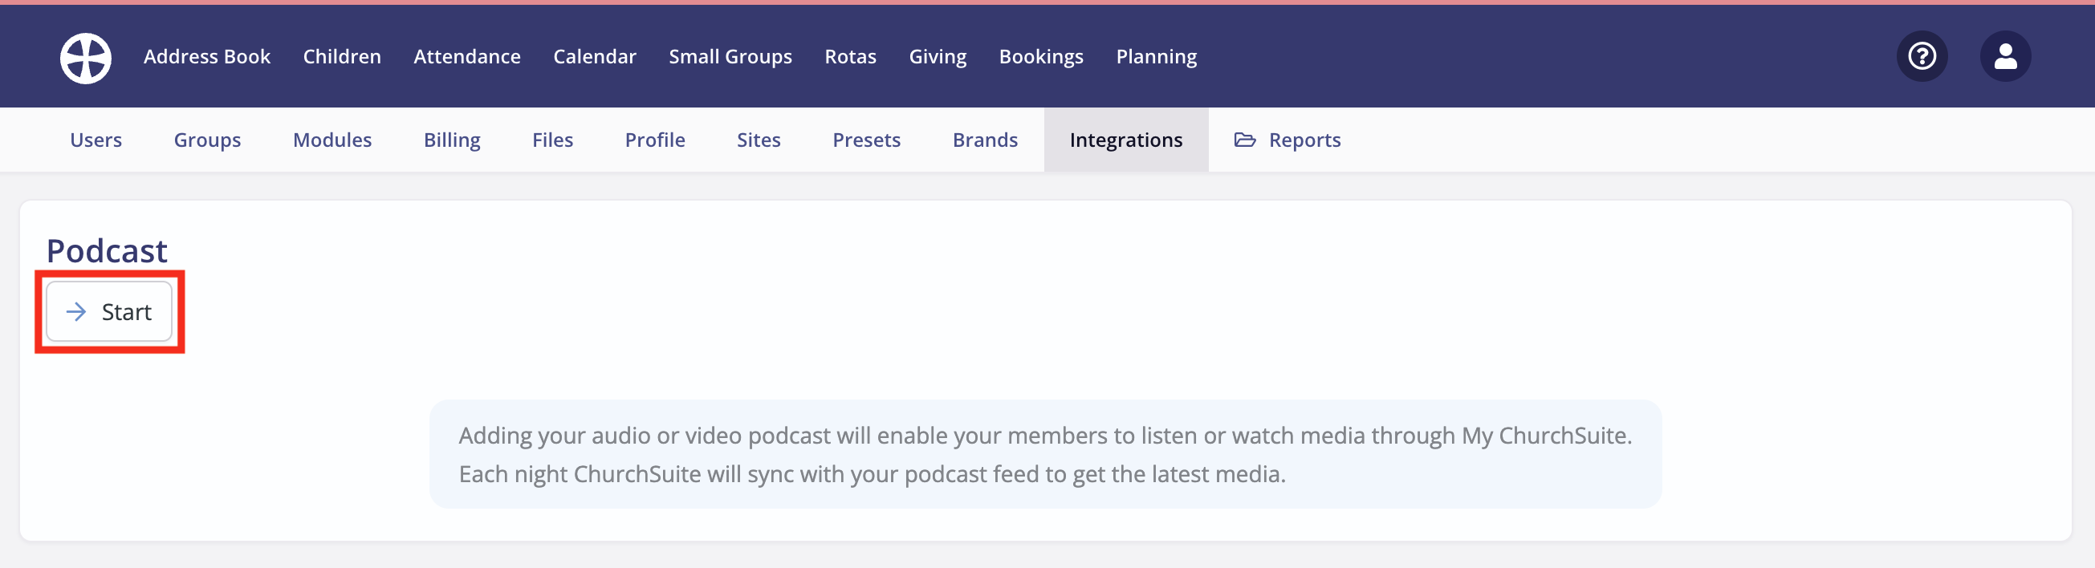Image resolution: width=2095 pixels, height=568 pixels.
Task: Switch to the Brands tab
Action: click(x=985, y=140)
